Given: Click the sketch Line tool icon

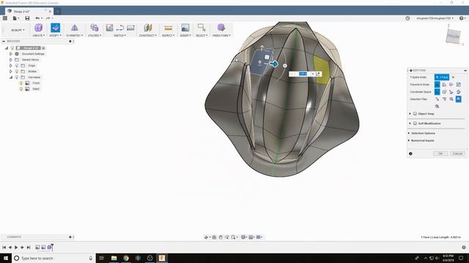Looking at the screenshot, I should tap(120, 28).
